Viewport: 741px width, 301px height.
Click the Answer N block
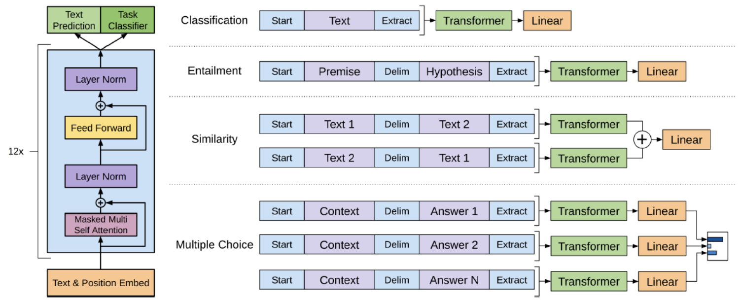(x=454, y=280)
